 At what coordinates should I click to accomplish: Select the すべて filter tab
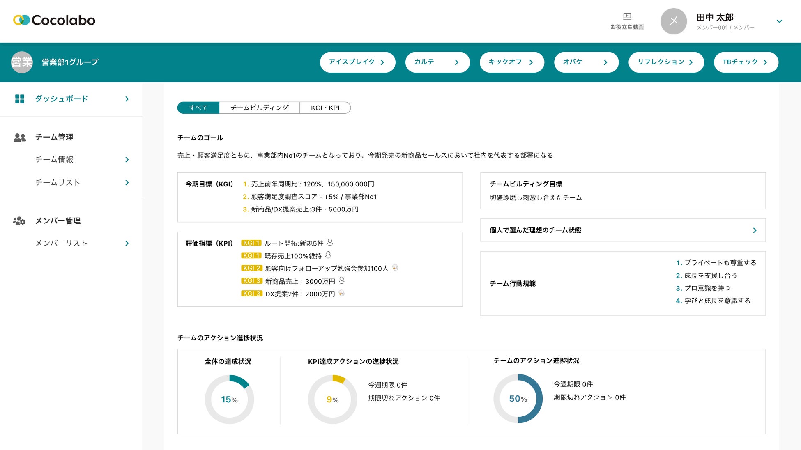(198, 108)
